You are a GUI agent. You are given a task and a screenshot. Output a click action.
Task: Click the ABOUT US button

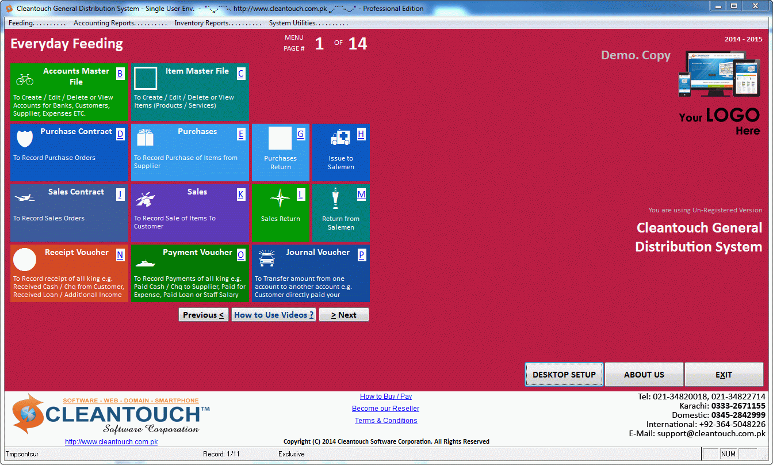pos(644,375)
